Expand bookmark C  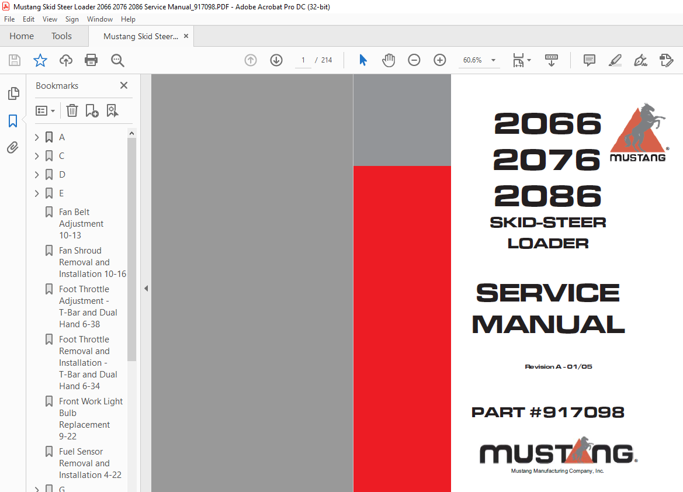[37, 156]
